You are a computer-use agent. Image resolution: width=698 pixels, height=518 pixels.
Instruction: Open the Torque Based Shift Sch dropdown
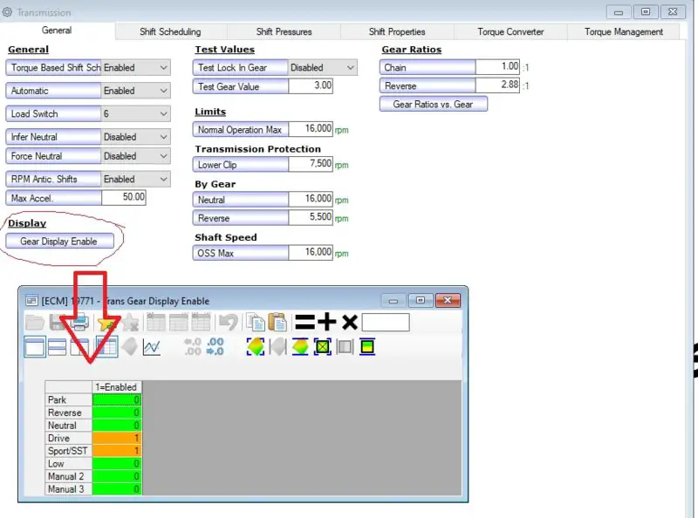pos(136,68)
